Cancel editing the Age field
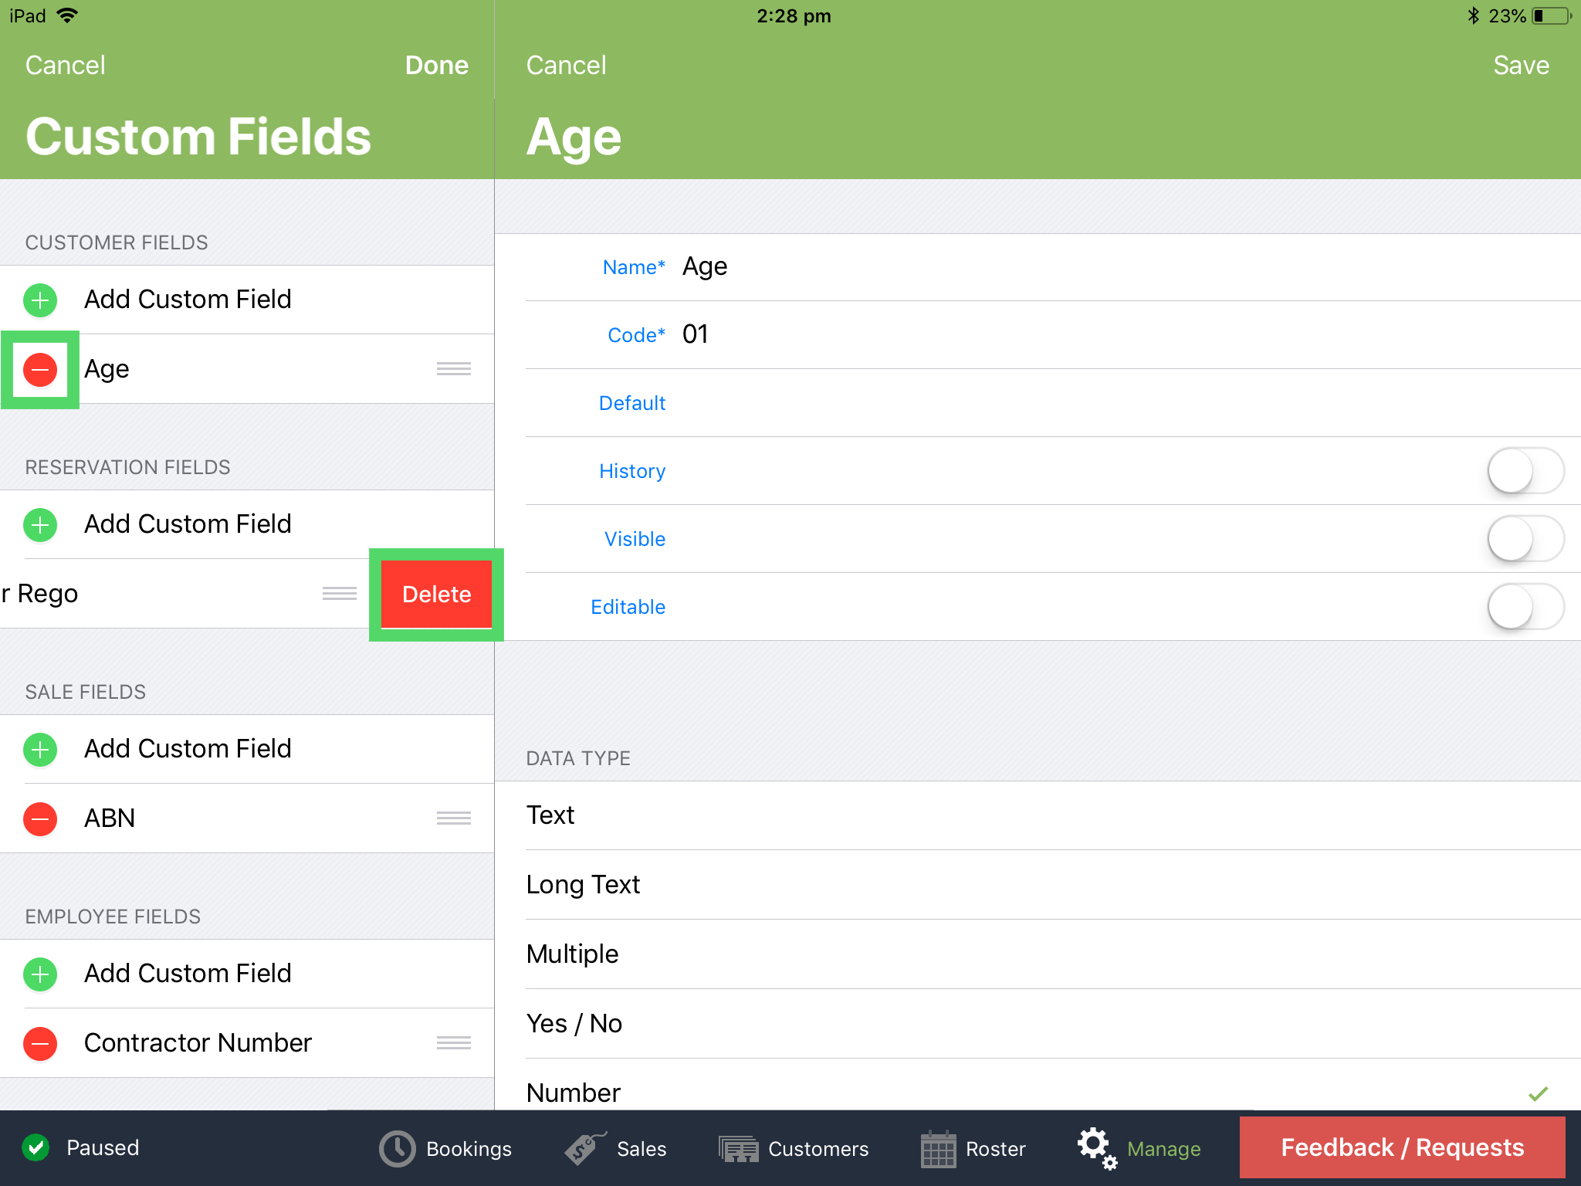The height and width of the screenshot is (1186, 1581). (567, 66)
